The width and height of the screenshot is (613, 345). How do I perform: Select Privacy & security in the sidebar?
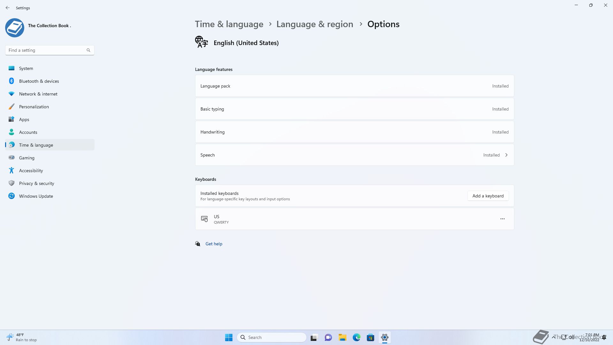click(36, 183)
